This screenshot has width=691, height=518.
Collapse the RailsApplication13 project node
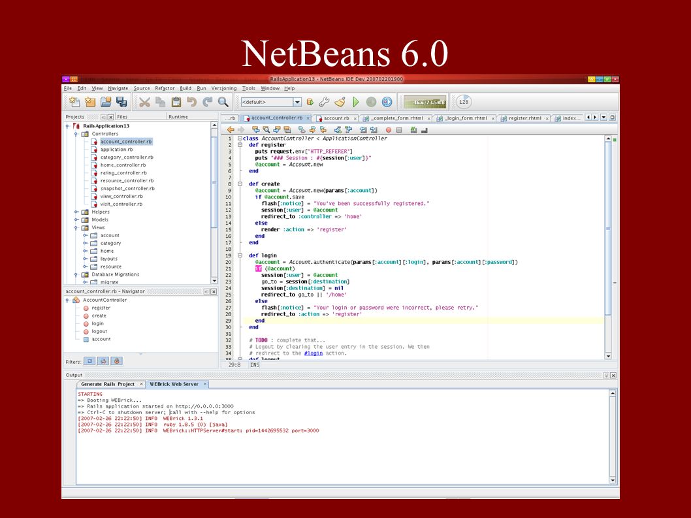pyautogui.click(x=67, y=126)
